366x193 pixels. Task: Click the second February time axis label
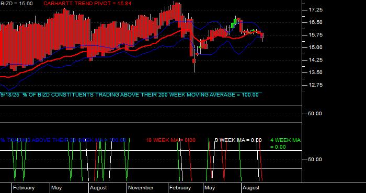(180, 188)
